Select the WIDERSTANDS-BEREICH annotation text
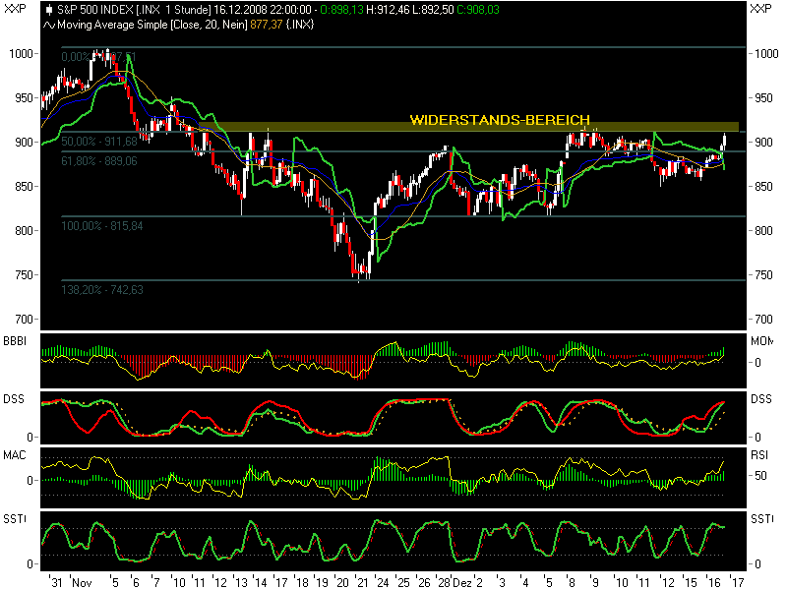 point(500,120)
